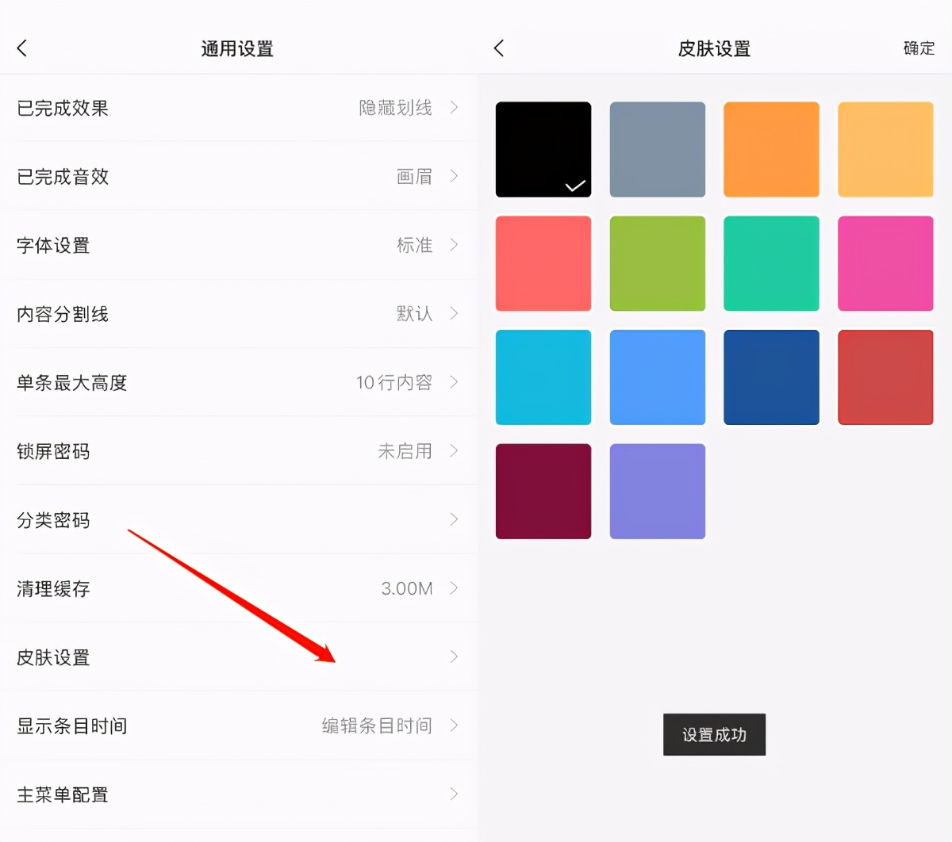Open the 分类密码 category password setting
The height and width of the screenshot is (842, 952).
point(238,520)
